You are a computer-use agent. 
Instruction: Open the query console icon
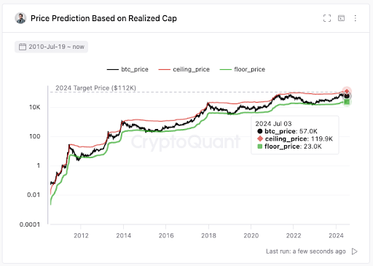(x=341, y=18)
